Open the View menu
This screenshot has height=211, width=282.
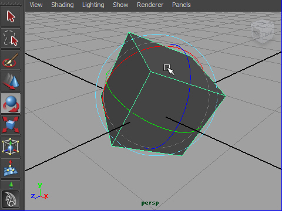[x=36, y=5]
